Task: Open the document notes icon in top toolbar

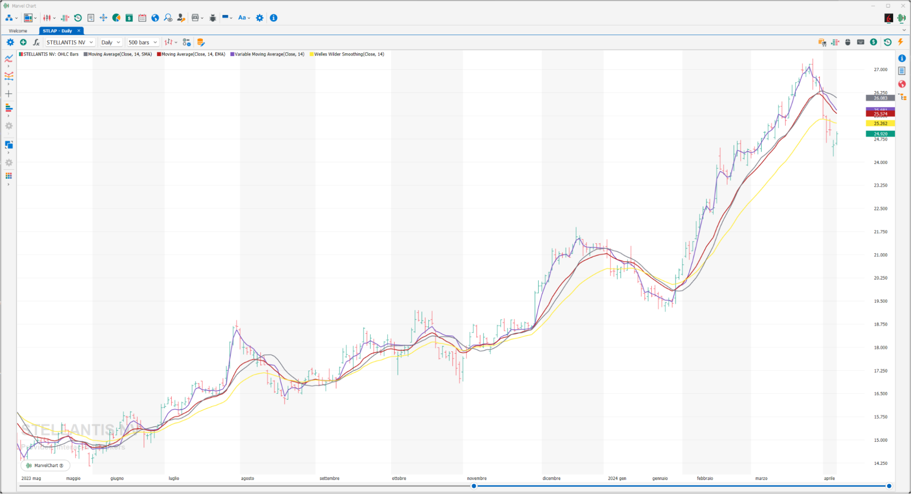Action: pos(91,18)
